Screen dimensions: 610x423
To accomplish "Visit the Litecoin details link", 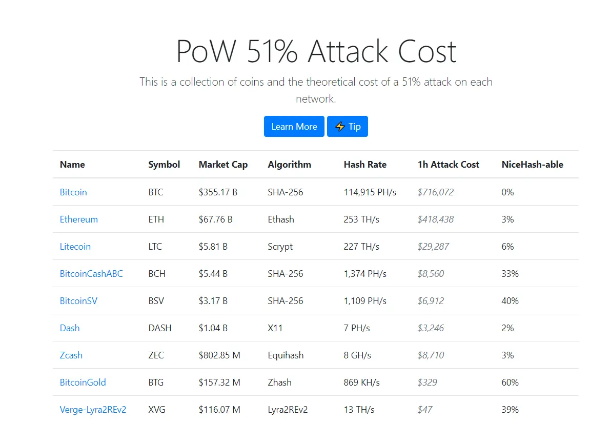I will tap(75, 247).
